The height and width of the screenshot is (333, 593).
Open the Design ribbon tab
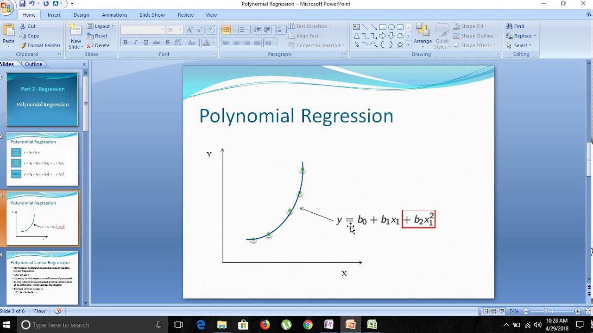(81, 15)
